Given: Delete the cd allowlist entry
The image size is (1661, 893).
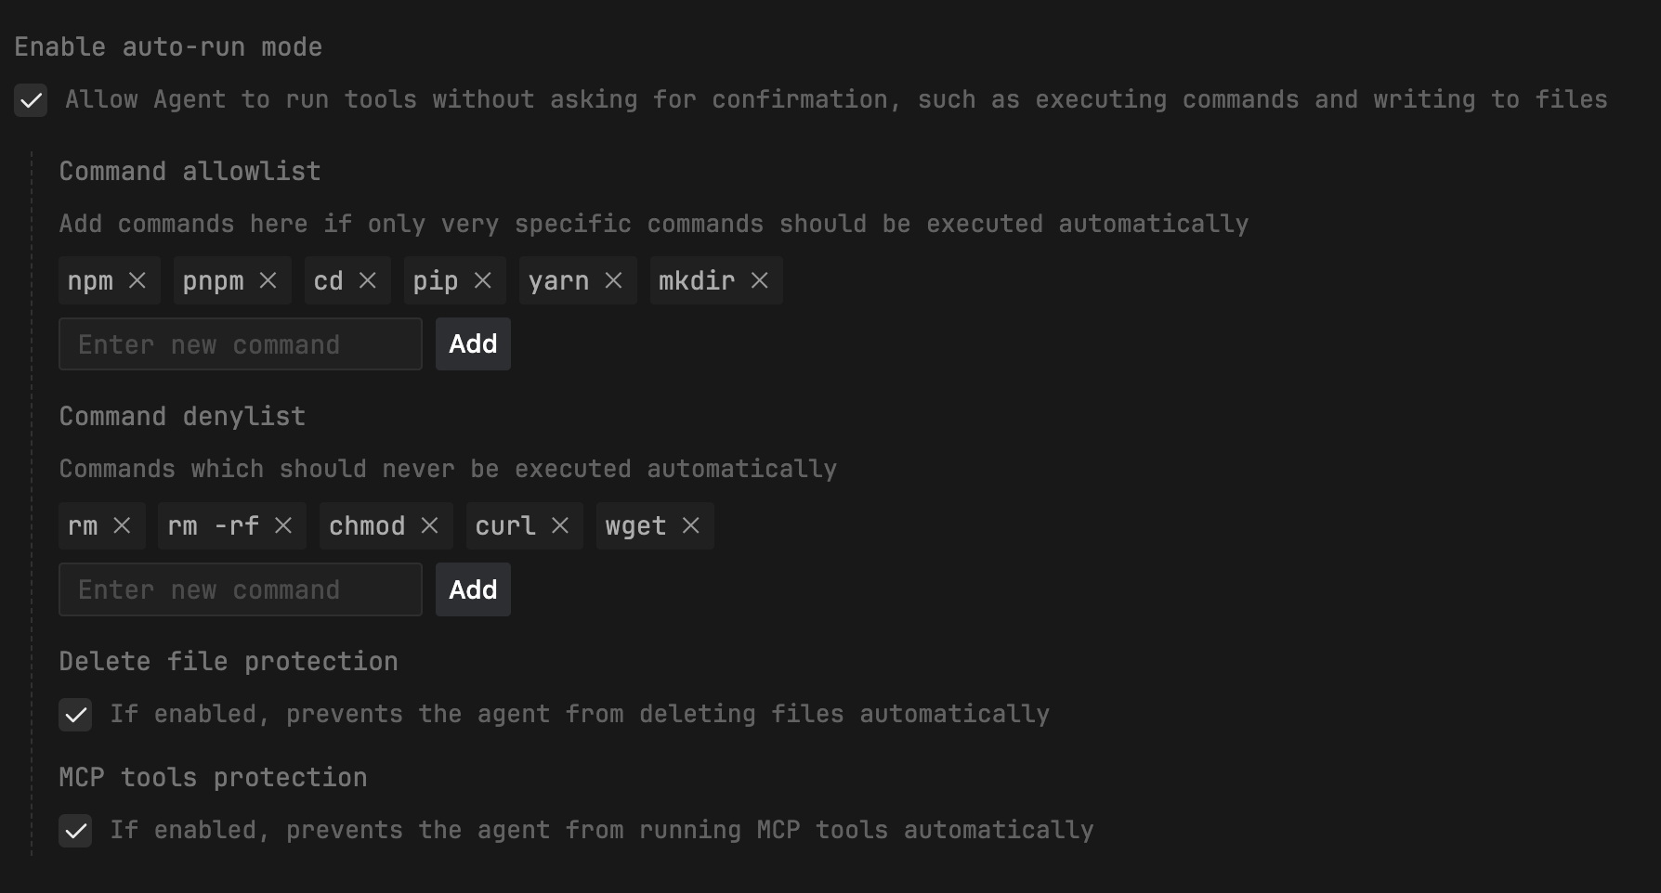Looking at the screenshot, I should [368, 280].
